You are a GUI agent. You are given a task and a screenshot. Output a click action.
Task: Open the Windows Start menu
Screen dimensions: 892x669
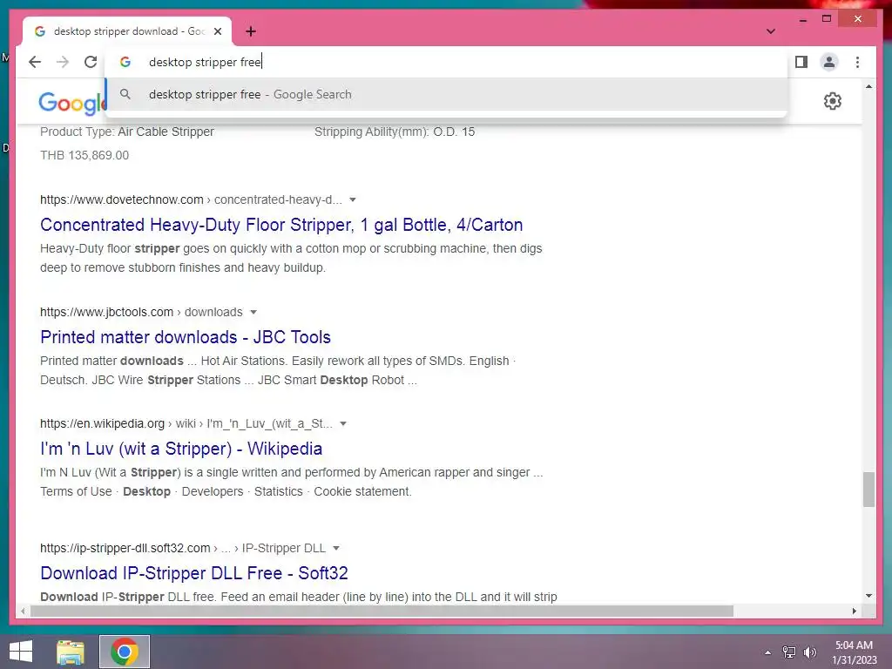[21, 652]
